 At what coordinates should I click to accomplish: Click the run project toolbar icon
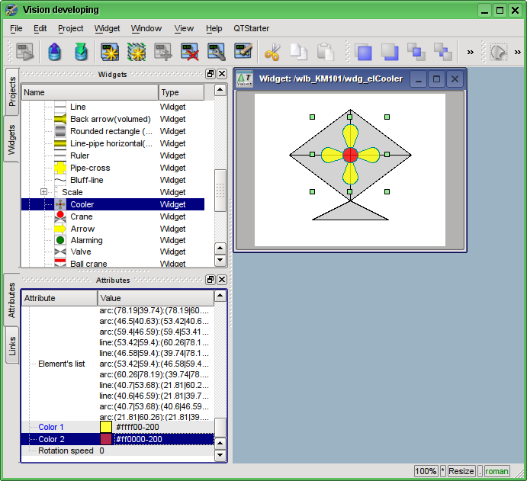27,52
